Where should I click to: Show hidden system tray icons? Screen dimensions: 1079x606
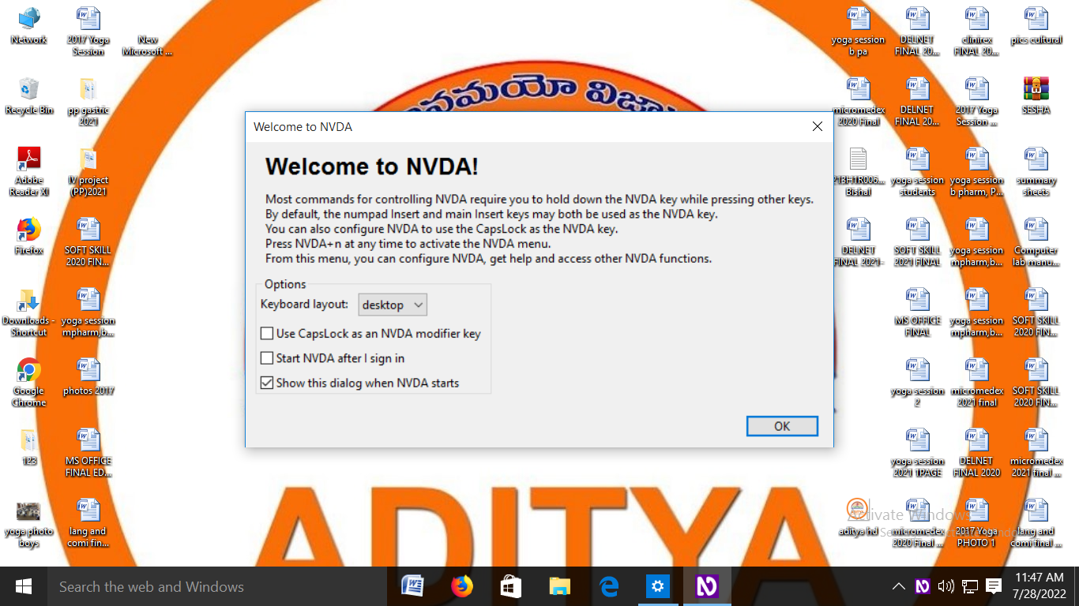[898, 586]
